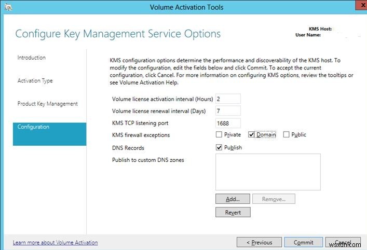This screenshot has height=250, width=367.
Task: Click the Configure Key Management Service Options heading
Action: (118, 34)
